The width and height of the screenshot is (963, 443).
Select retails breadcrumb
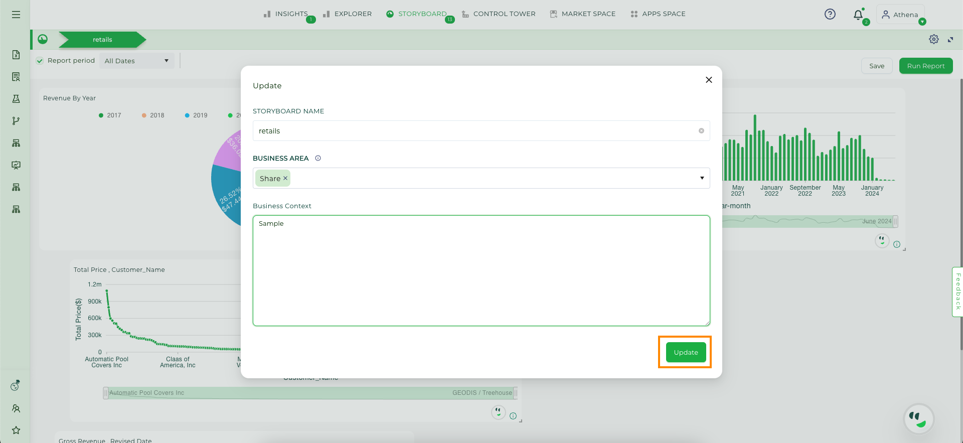click(x=102, y=40)
